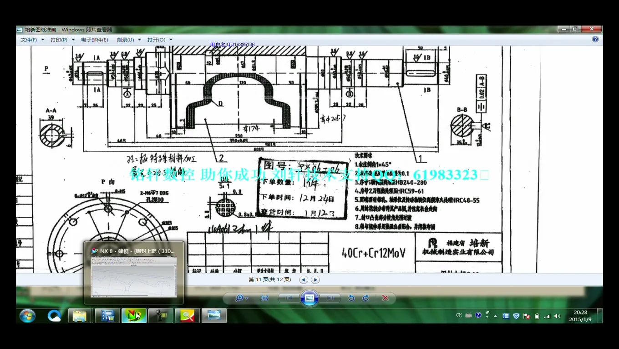Open the 刻录(U) dropdown menu
Viewport: 619px width, 349px height.
click(x=128, y=40)
